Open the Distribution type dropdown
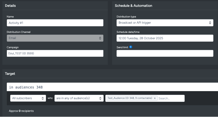The image size is (218, 117). [165, 23]
